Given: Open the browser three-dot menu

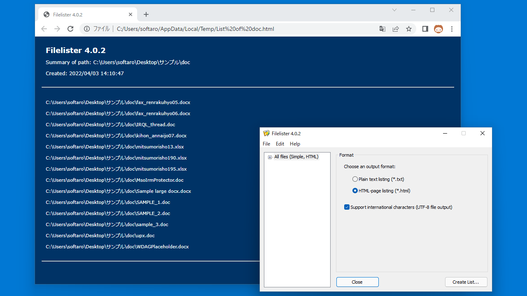Looking at the screenshot, I should pos(452,29).
